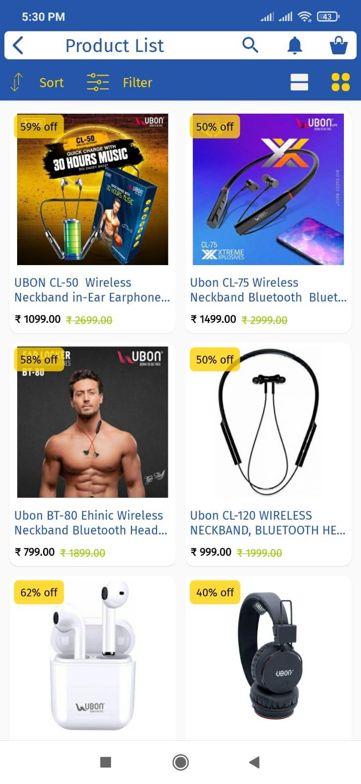
Task: Tap the back arrow in header
Action: (x=18, y=46)
